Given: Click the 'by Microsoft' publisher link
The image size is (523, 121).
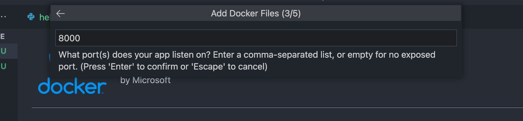Looking at the screenshot, I should coord(145,80).
